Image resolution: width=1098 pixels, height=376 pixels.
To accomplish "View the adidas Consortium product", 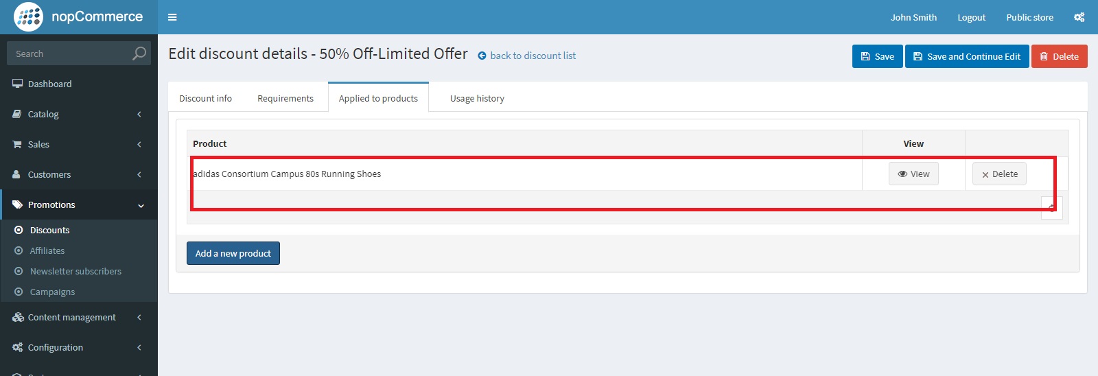I will coord(913,174).
